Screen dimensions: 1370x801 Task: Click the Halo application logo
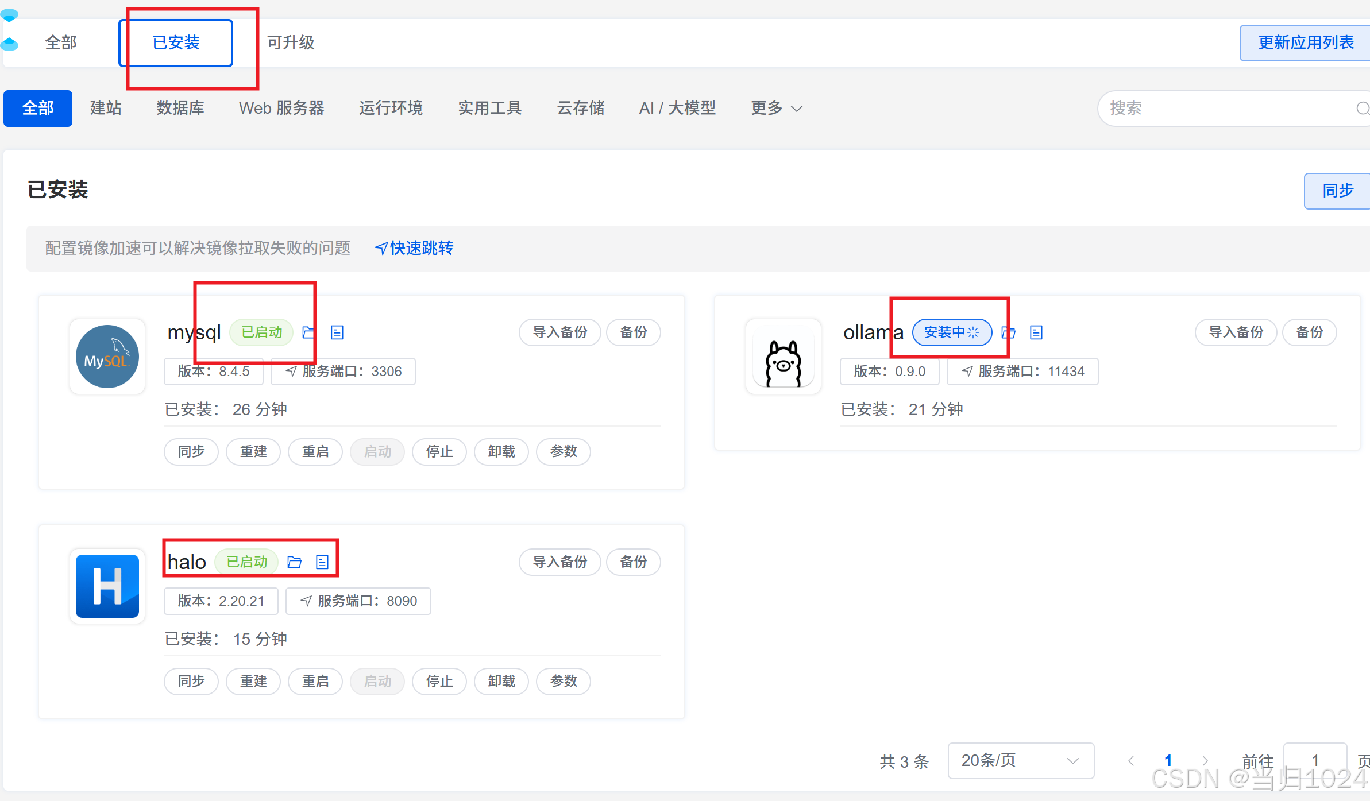pos(107,586)
